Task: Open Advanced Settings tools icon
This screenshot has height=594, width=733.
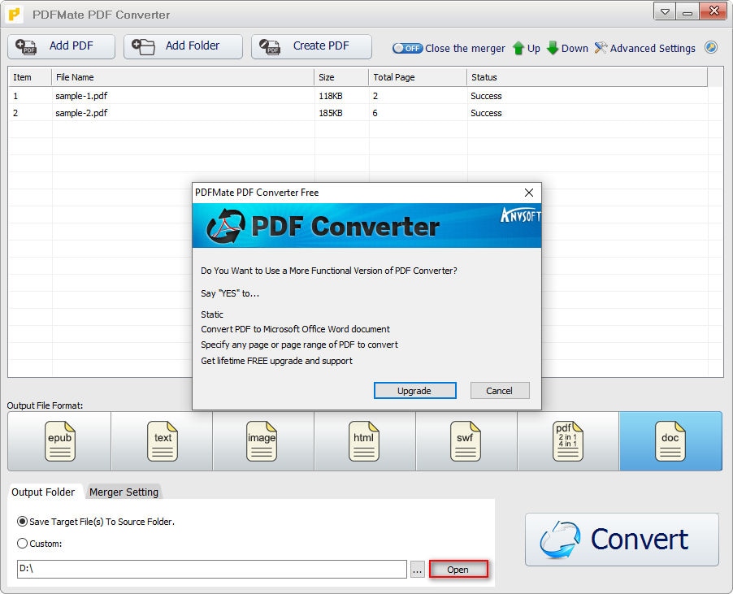Action: click(x=601, y=48)
